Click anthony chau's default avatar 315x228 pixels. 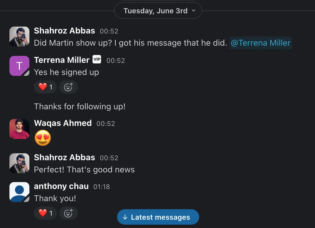point(19,192)
